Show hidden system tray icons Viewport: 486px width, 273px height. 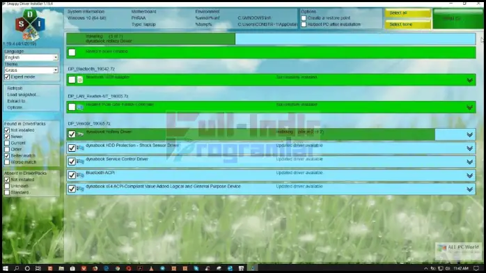click(x=426, y=268)
